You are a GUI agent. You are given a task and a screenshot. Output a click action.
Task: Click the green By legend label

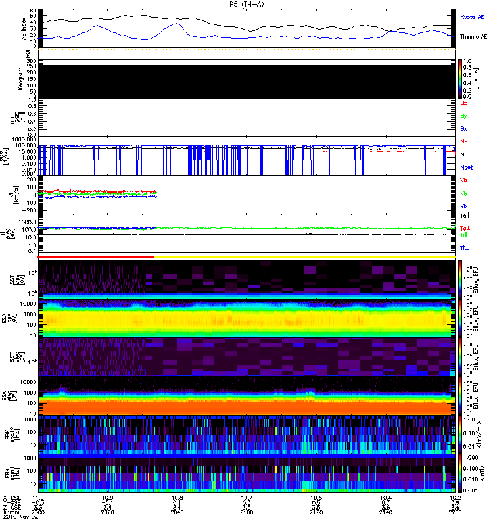(x=463, y=116)
